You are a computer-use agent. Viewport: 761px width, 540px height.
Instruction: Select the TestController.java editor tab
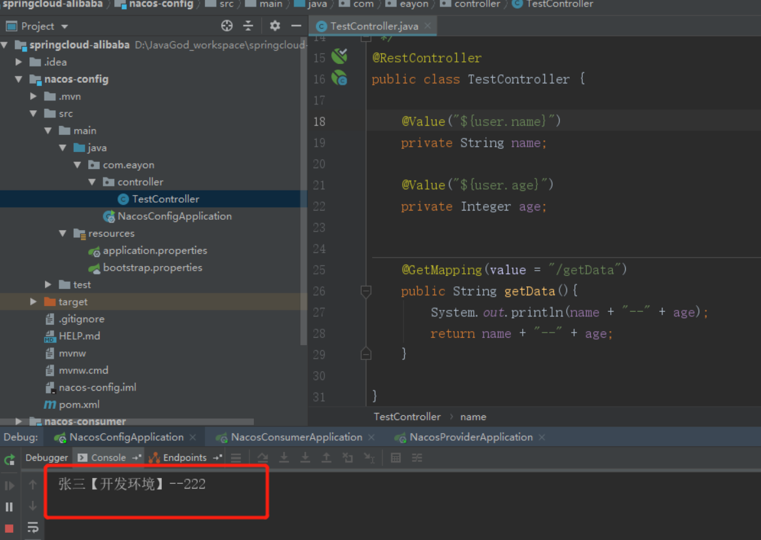point(374,26)
